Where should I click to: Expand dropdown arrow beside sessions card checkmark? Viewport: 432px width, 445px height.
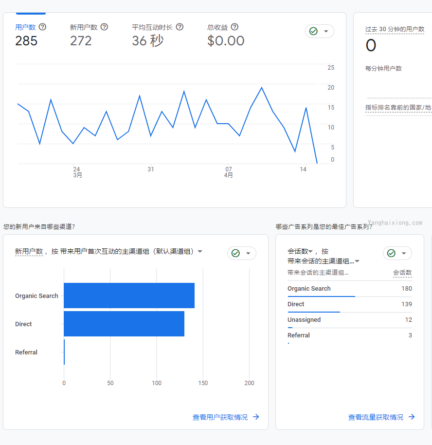tap(404, 253)
